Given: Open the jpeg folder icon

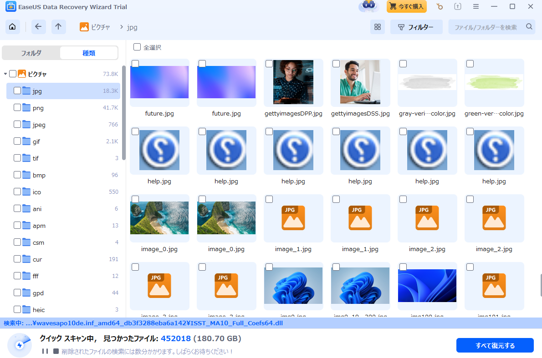Looking at the screenshot, I should point(26,124).
